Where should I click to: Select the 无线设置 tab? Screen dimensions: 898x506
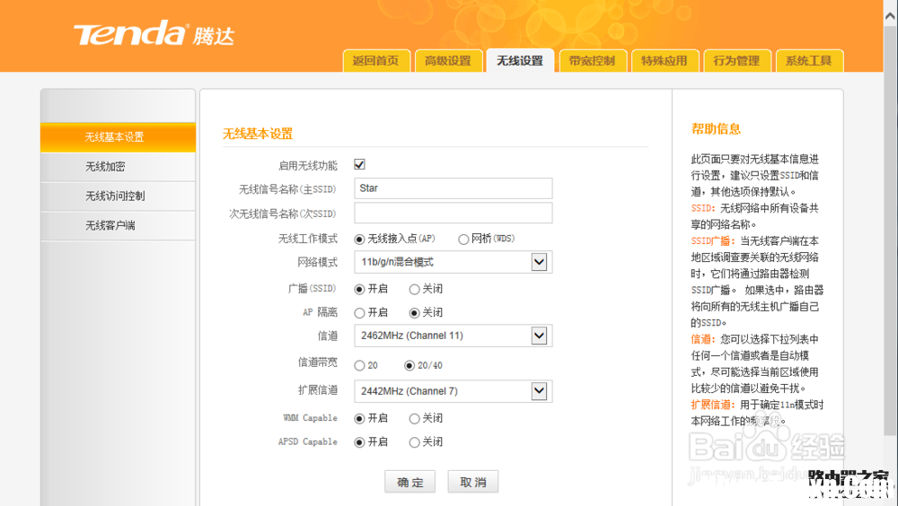pos(520,61)
